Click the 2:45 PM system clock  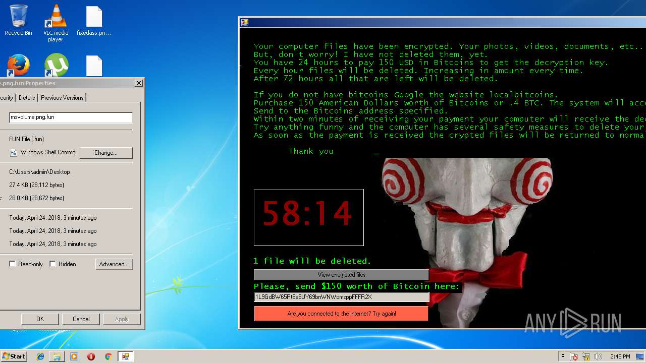click(x=620, y=356)
